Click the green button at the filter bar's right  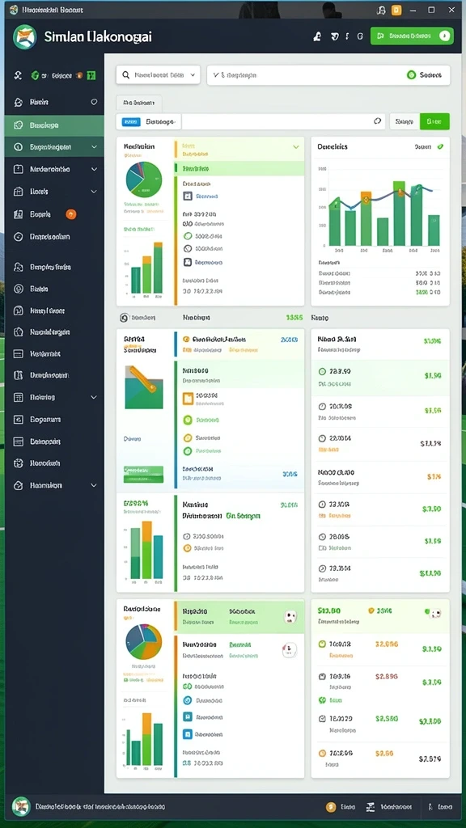click(x=434, y=121)
